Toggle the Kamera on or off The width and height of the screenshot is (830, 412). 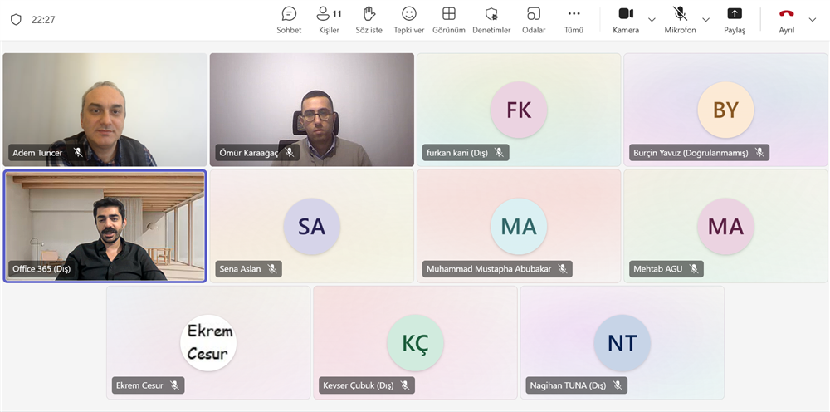pos(626,19)
